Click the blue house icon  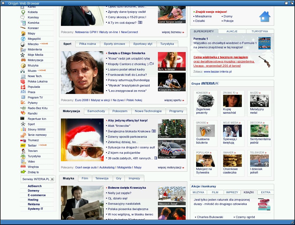click(x=265, y=17)
